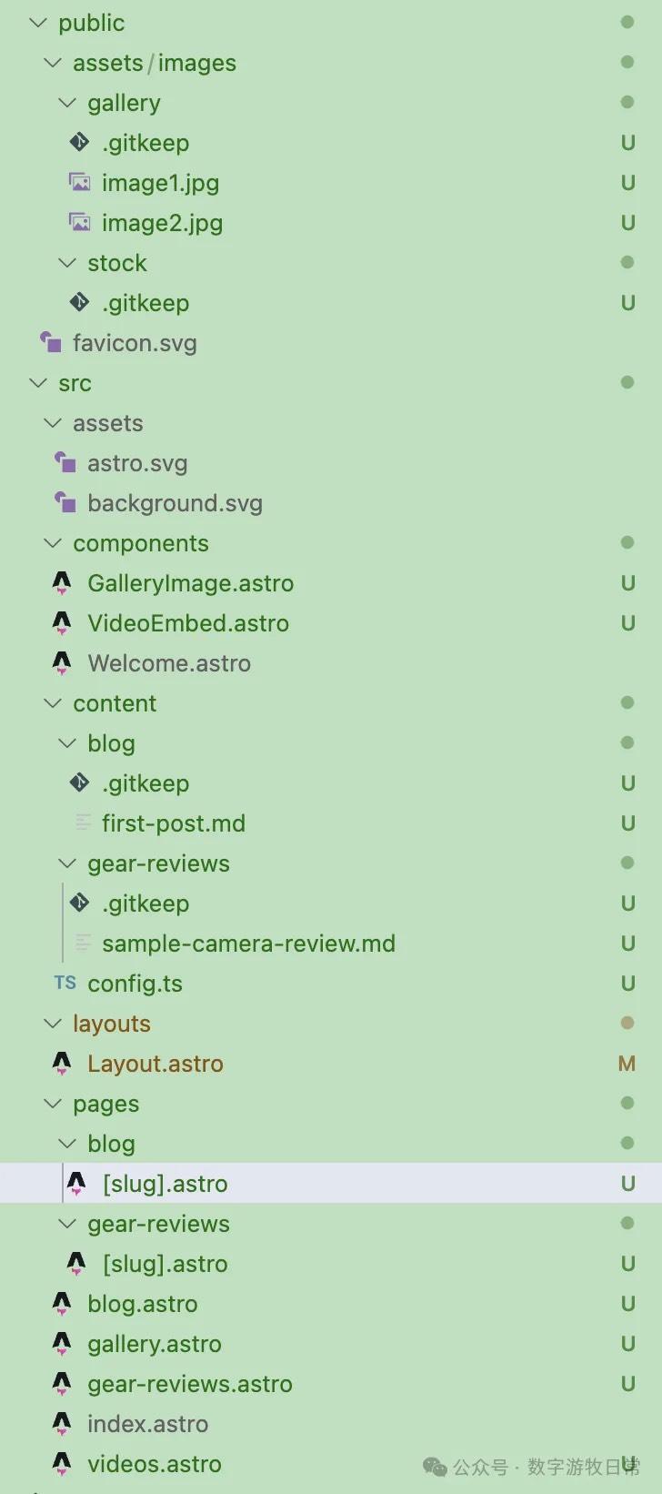This screenshot has height=1494, width=662.
Task: Click the image icon next to image2.jpg
Action: (80, 222)
